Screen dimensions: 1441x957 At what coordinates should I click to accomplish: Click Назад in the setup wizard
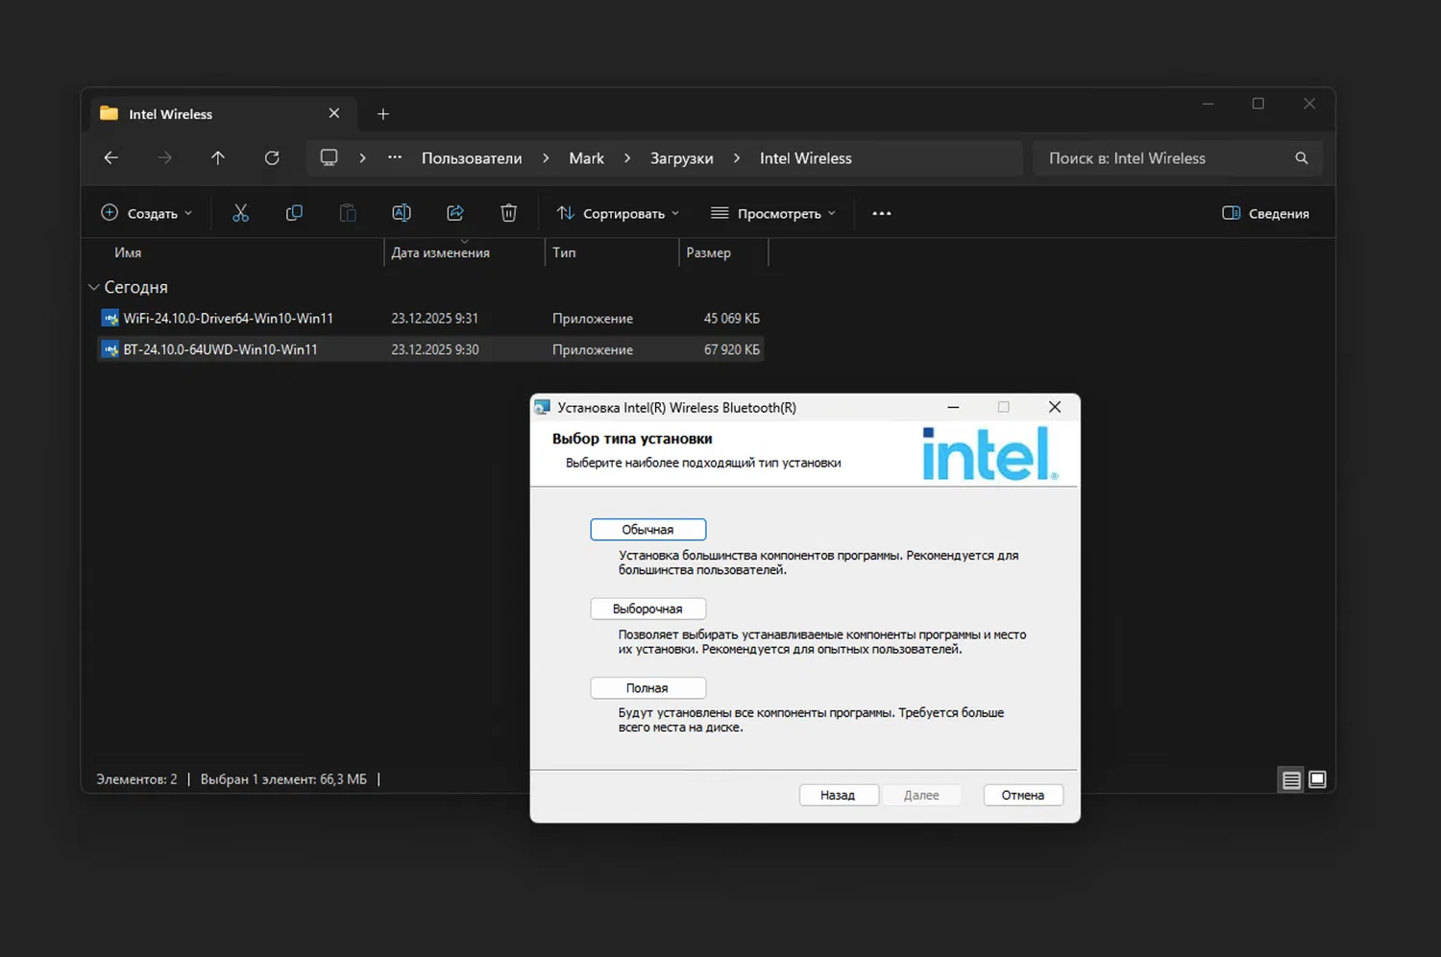point(838,794)
